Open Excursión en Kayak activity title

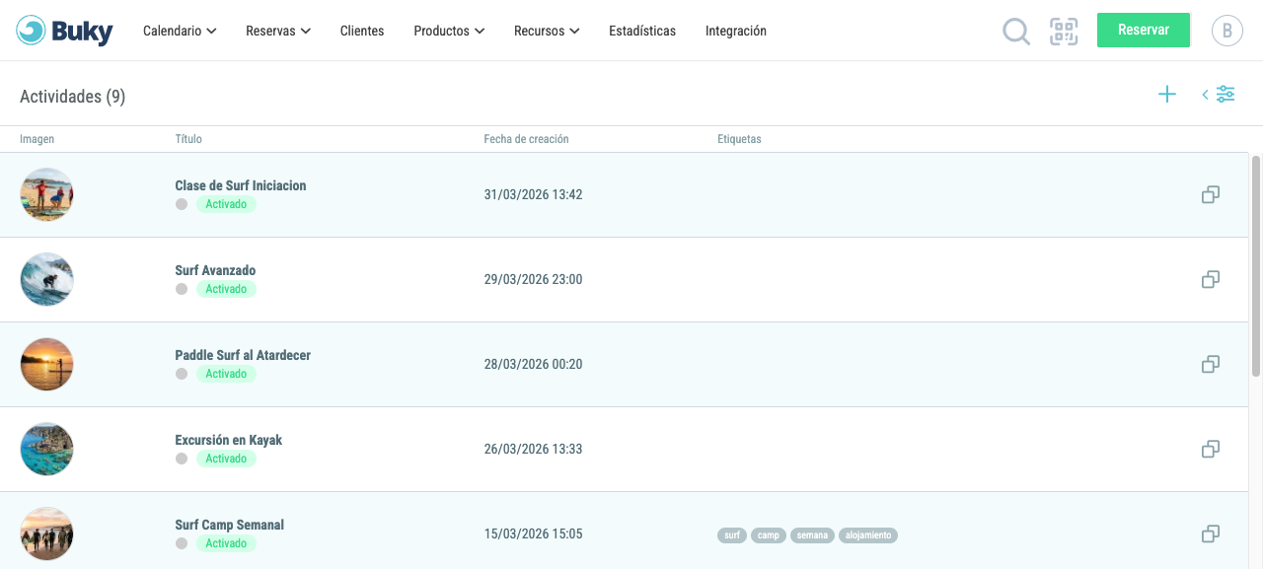pos(229,440)
